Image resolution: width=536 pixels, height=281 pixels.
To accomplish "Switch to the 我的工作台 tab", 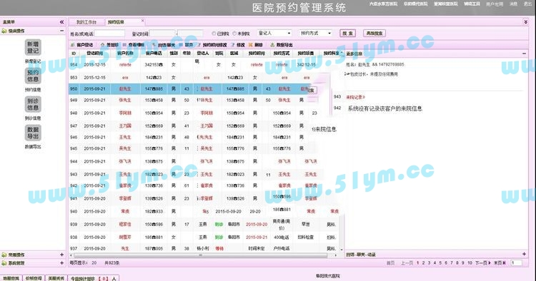I will (x=86, y=22).
